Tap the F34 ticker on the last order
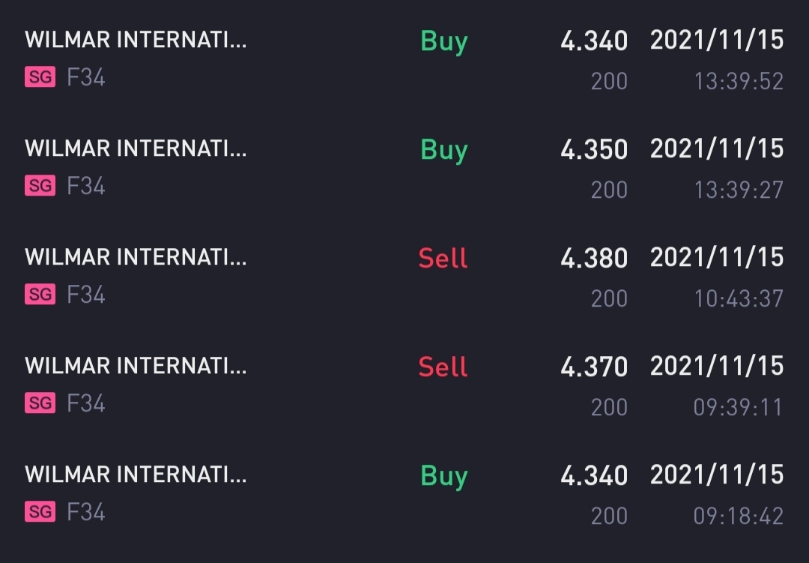The width and height of the screenshot is (809, 563). 86,512
